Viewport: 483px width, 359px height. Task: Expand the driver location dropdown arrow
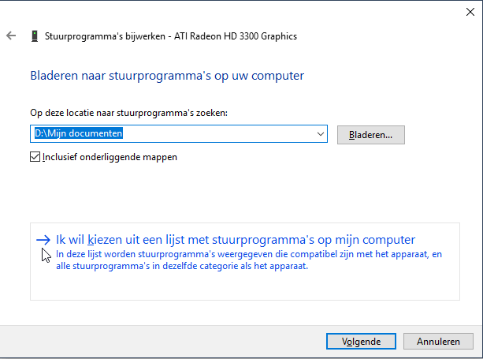tap(320, 135)
